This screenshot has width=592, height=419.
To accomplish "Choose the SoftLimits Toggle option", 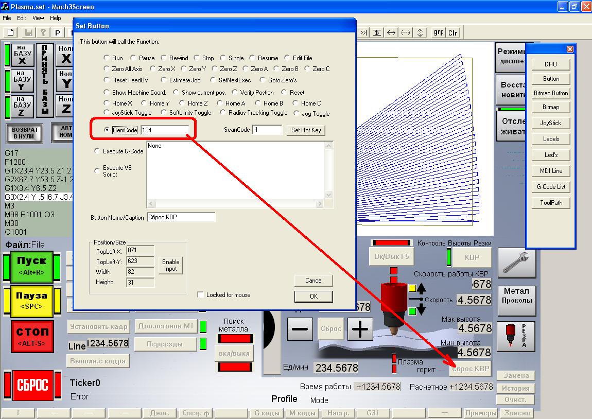I will click(164, 113).
